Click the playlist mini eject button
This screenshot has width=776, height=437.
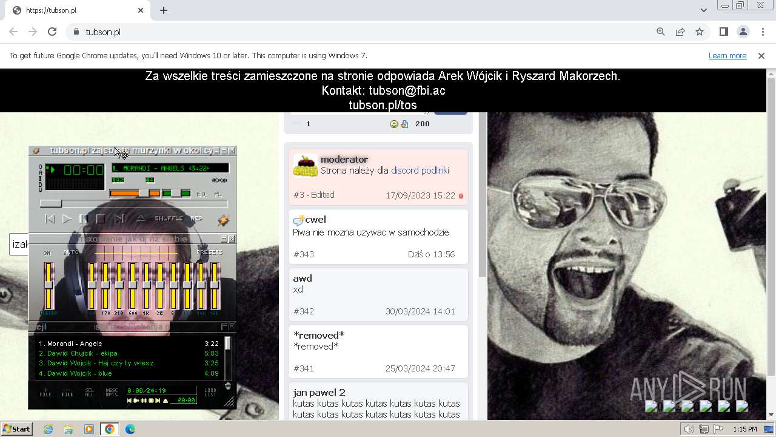click(x=166, y=401)
